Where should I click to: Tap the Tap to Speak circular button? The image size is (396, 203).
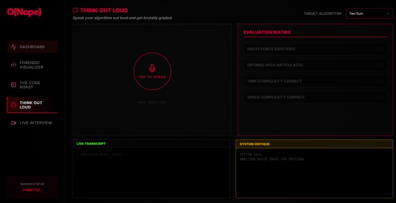coord(152,71)
